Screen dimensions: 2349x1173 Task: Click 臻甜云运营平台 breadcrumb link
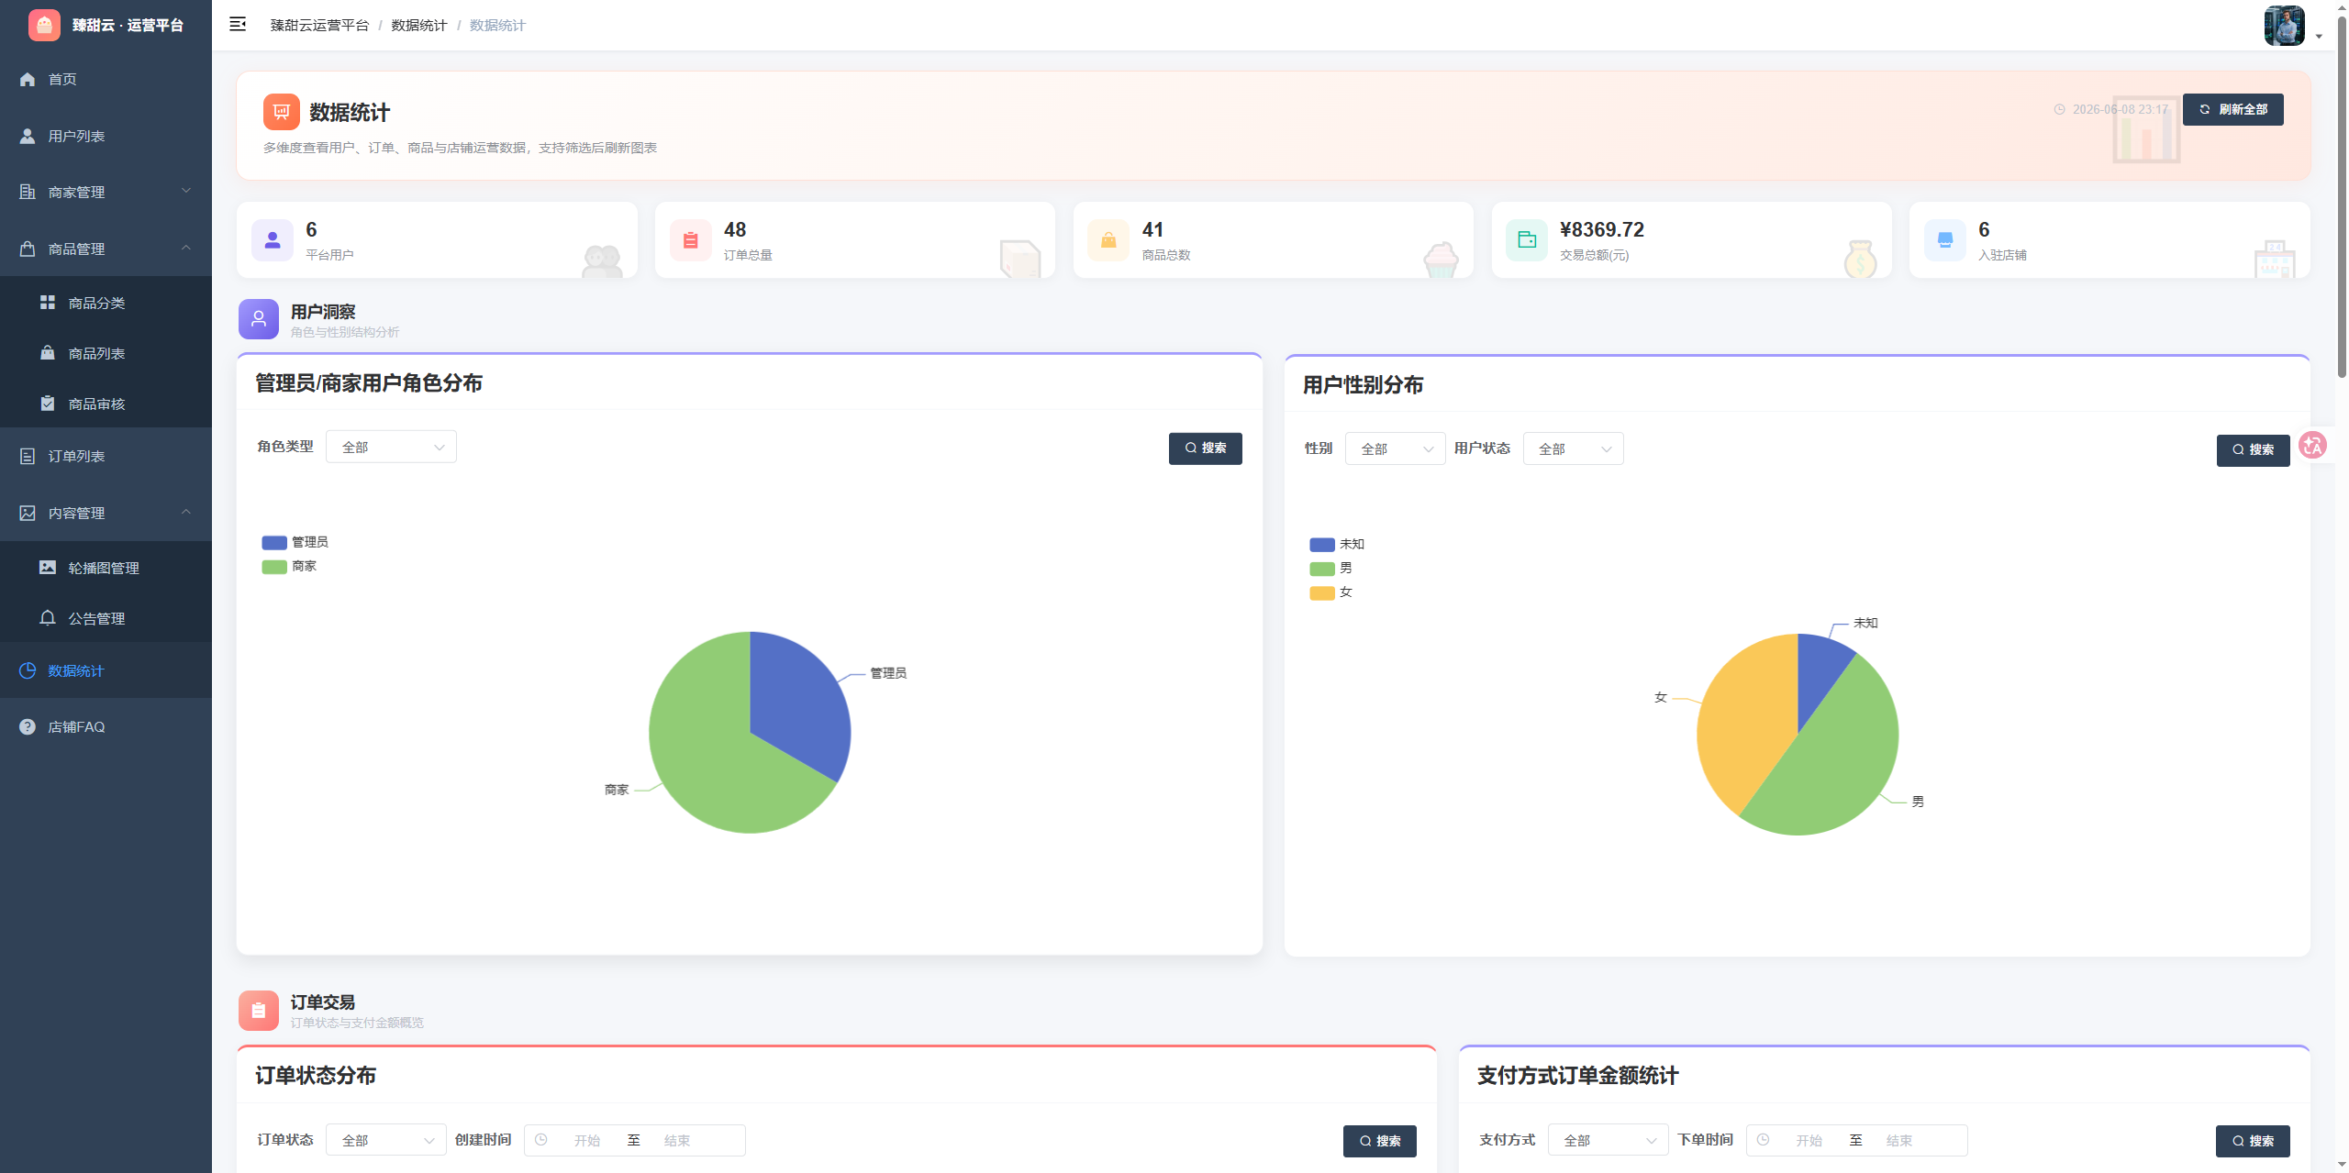[319, 25]
